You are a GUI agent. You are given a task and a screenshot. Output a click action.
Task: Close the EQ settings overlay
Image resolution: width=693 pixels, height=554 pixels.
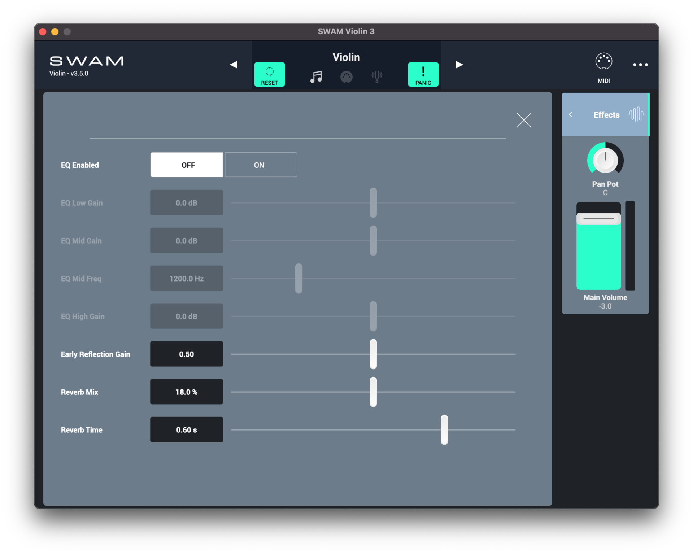[524, 120]
